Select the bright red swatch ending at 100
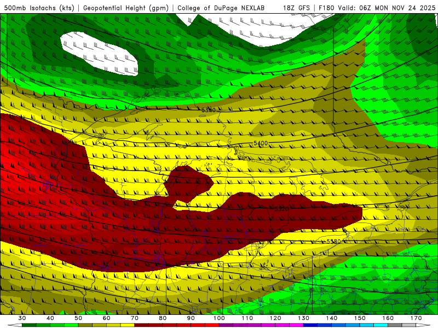 pyautogui.click(x=212, y=325)
